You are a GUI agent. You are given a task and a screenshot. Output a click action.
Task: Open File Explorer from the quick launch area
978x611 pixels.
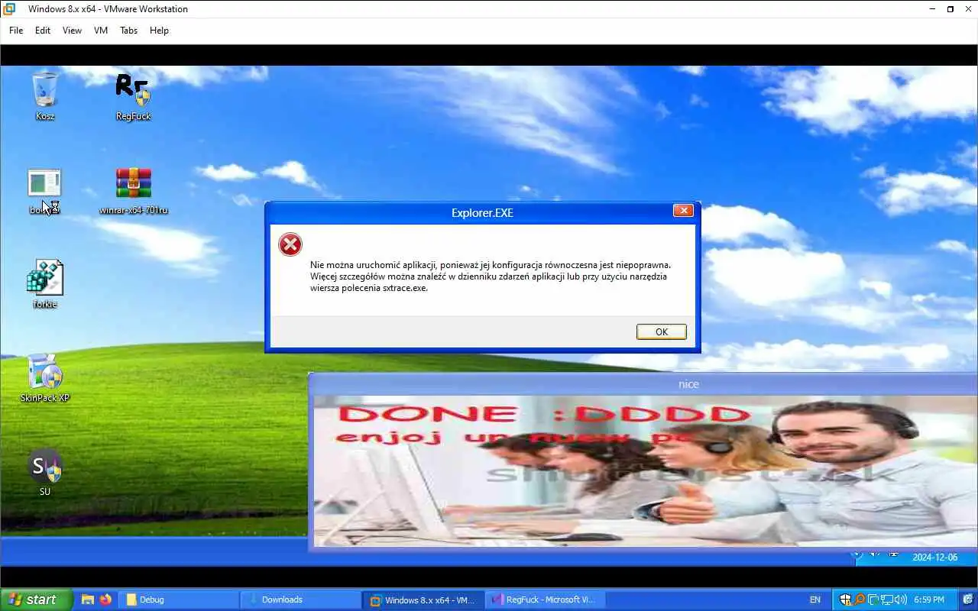pos(88,600)
